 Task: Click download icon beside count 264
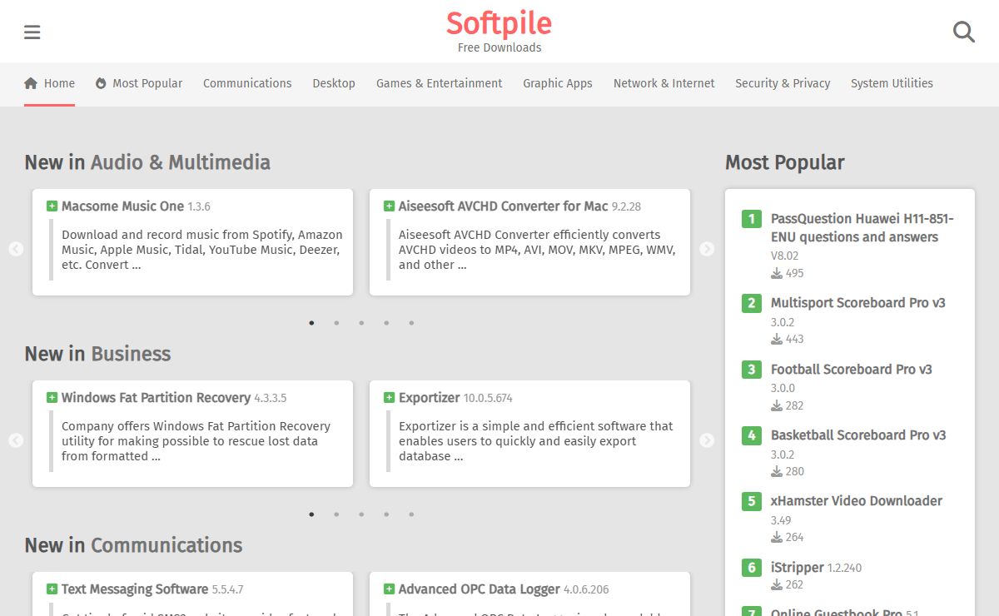[777, 537]
